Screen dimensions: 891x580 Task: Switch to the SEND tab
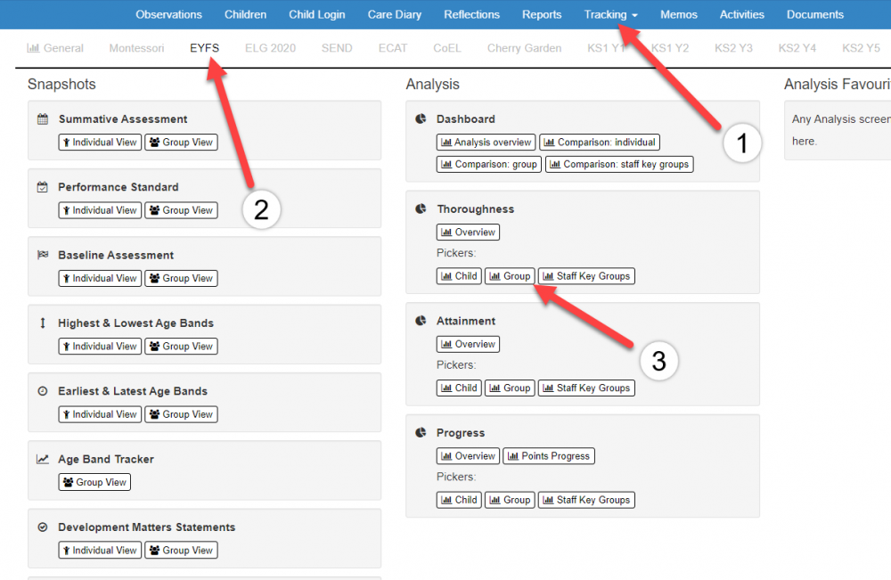tap(337, 48)
